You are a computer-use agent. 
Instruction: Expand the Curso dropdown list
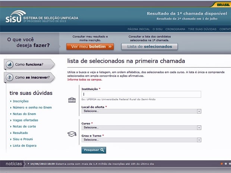coord(141,127)
